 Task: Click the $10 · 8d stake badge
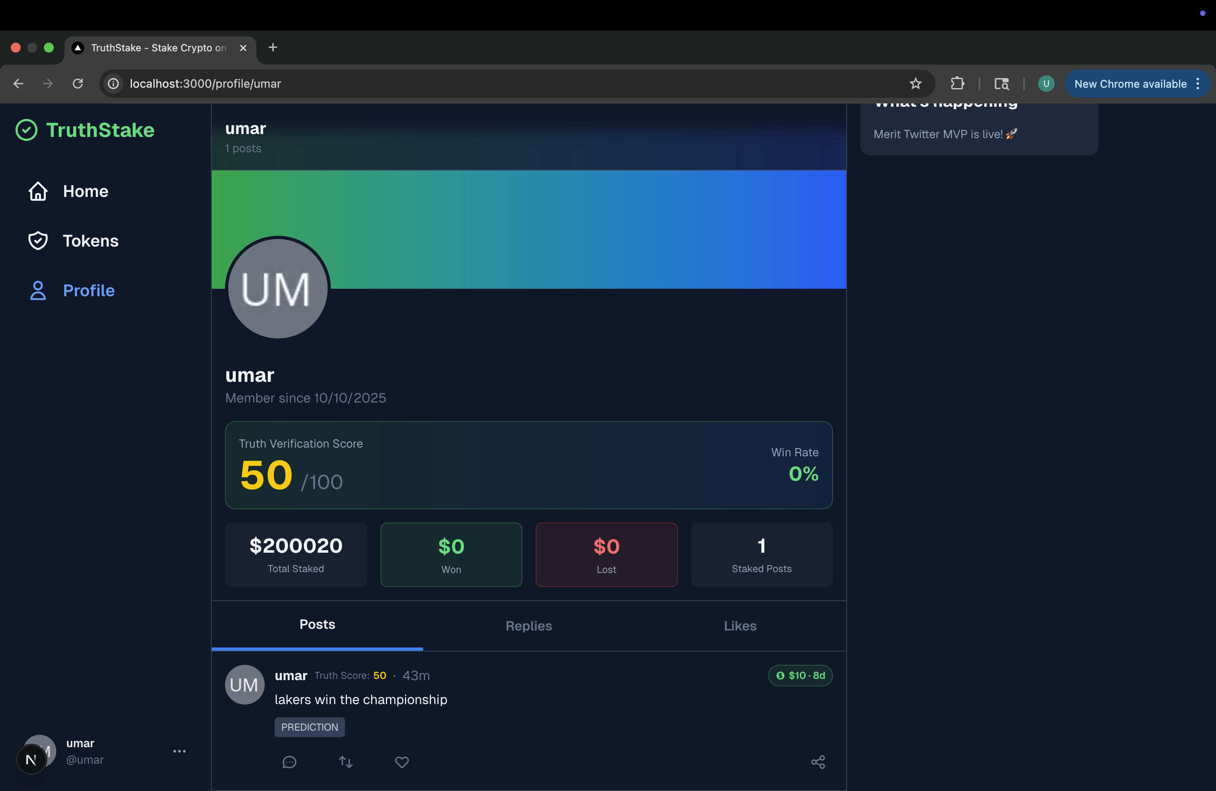[x=800, y=675]
